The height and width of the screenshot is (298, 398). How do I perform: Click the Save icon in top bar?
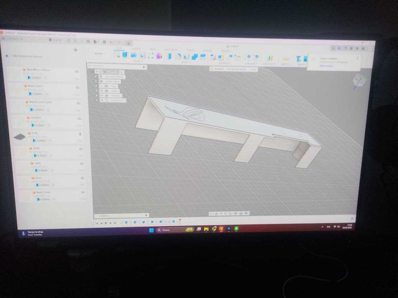104,42
